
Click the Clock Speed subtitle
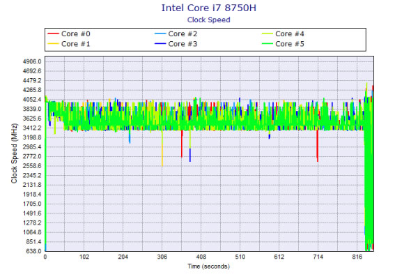point(209,20)
